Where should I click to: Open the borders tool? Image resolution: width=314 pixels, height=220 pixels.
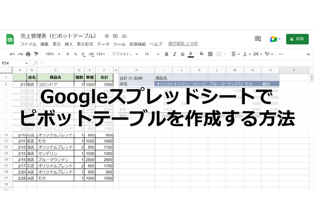210,54
